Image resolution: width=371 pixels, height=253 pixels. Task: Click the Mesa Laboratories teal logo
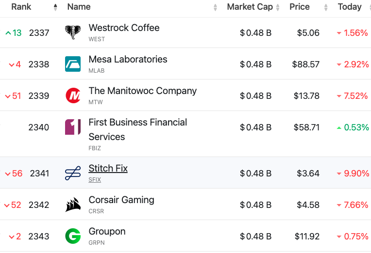73,64
